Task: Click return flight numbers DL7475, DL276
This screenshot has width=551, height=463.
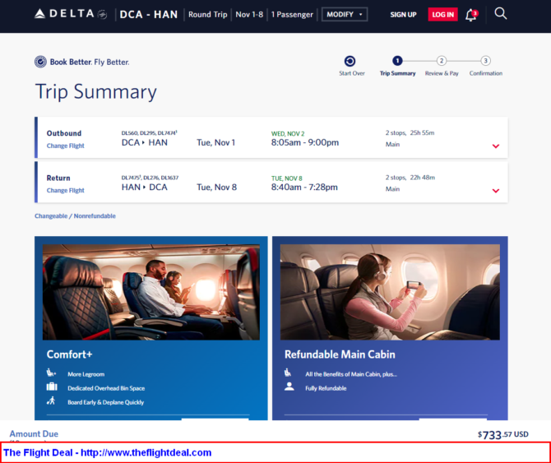Action: [150, 178]
